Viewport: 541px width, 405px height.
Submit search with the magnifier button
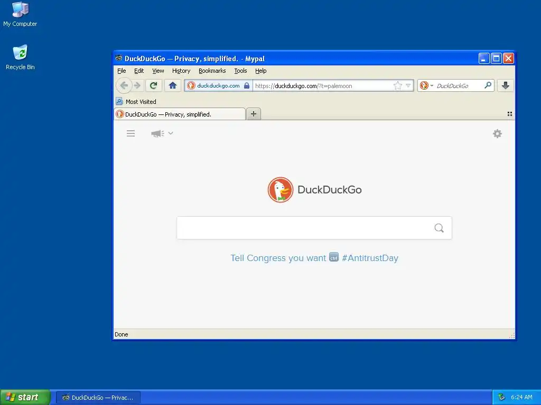click(439, 228)
